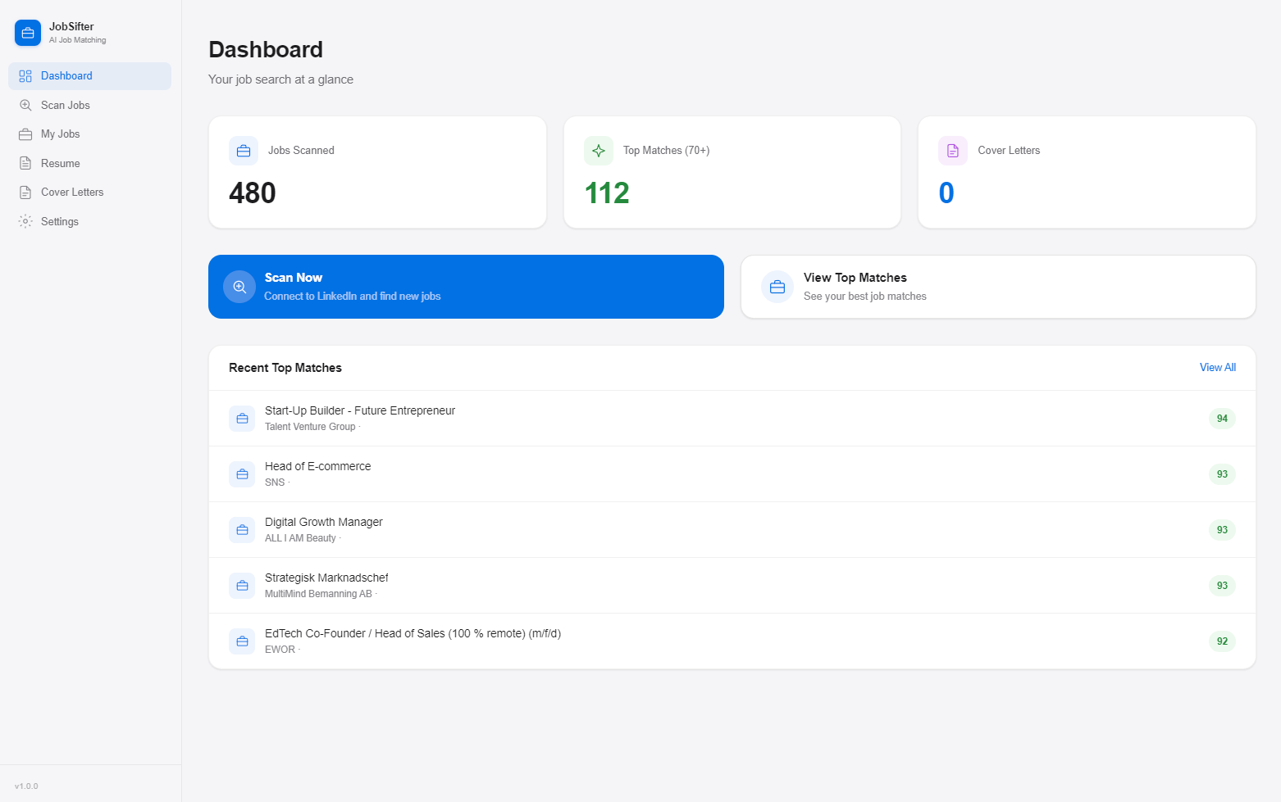Open Scan Jobs from the sidebar
Image resolution: width=1281 pixels, height=802 pixels.
tap(66, 105)
